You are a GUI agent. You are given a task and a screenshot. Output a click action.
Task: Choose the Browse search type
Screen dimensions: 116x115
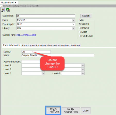[x=80, y=28]
